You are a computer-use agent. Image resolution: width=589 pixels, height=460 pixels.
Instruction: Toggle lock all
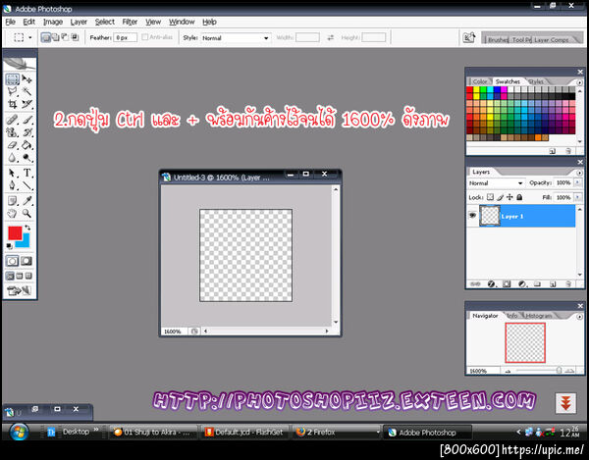(519, 197)
